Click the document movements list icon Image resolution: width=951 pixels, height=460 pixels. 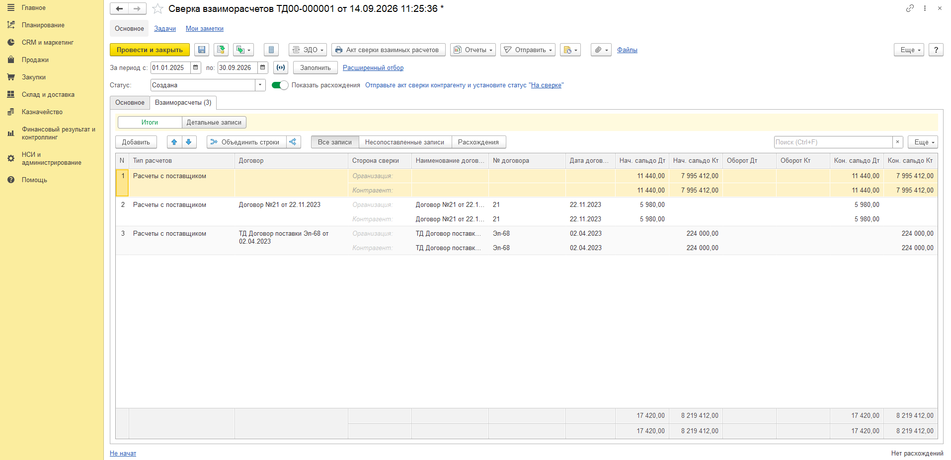click(271, 50)
